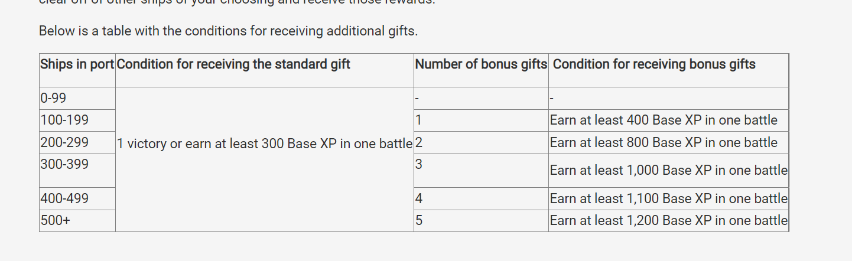Screen dimensions: 852x261
Task: Click bonus gift count "4" in the 400-499 row
Action: 419,199
